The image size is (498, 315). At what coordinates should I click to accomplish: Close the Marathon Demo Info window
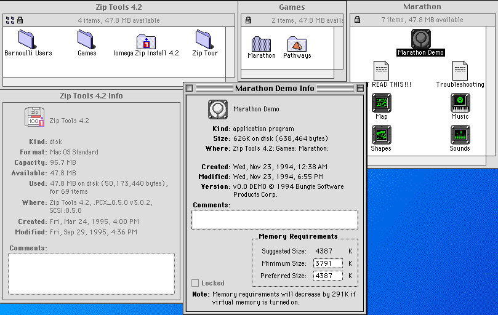click(x=190, y=89)
